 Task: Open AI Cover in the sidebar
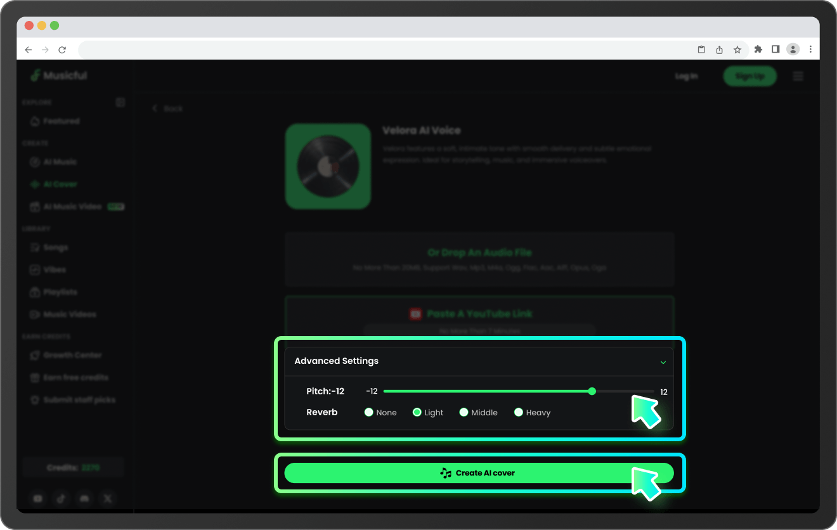pyautogui.click(x=60, y=184)
